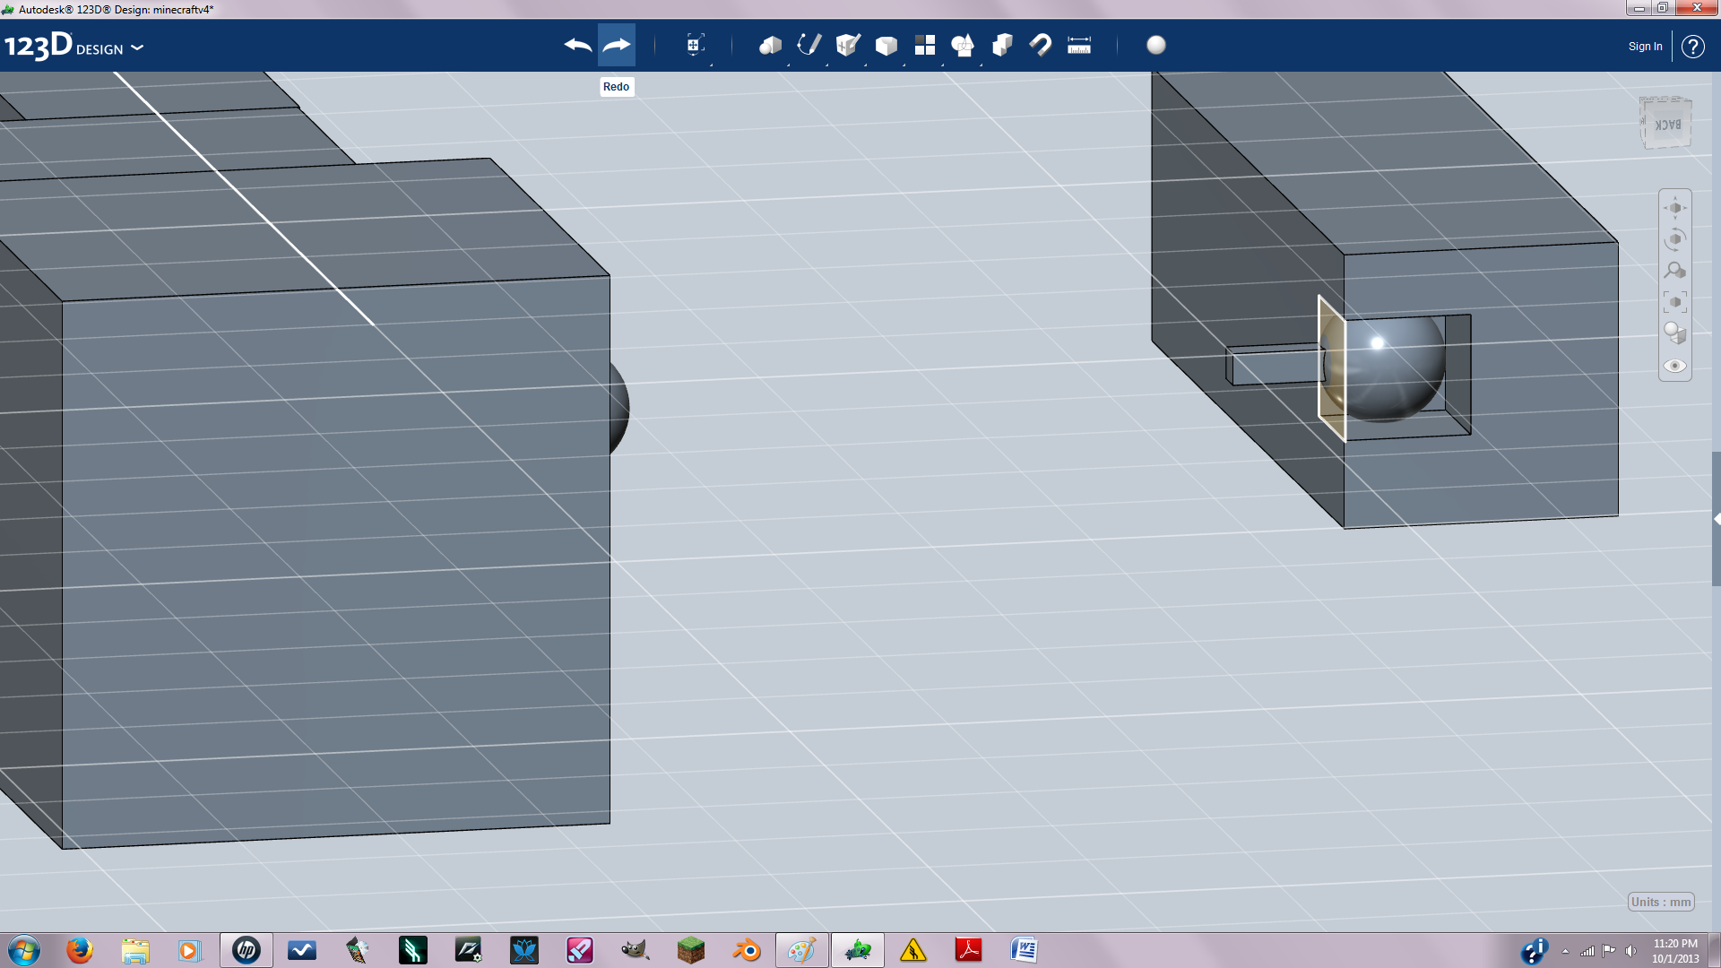Open the Combine tool

coord(1002,45)
